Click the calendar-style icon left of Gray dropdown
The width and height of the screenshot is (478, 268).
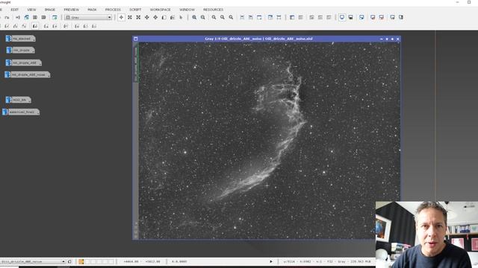(55, 18)
